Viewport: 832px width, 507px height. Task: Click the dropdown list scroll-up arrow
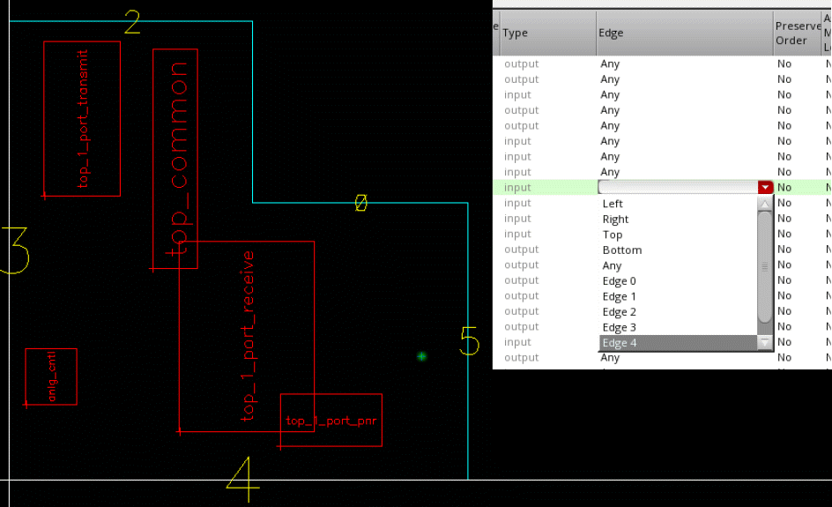[x=765, y=204]
